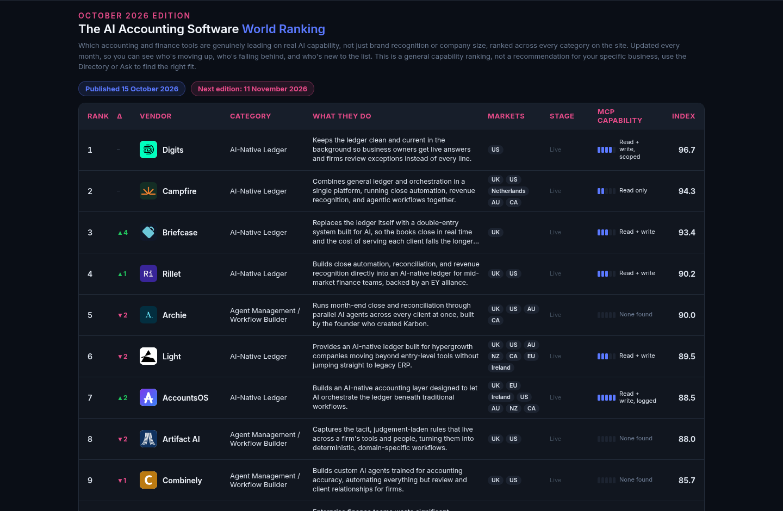Click the OCTOBER 2026 EDITION heading

[134, 16]
